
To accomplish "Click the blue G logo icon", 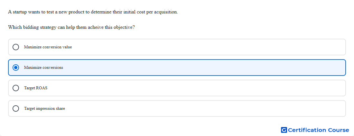I will click(x=284, y=130).
